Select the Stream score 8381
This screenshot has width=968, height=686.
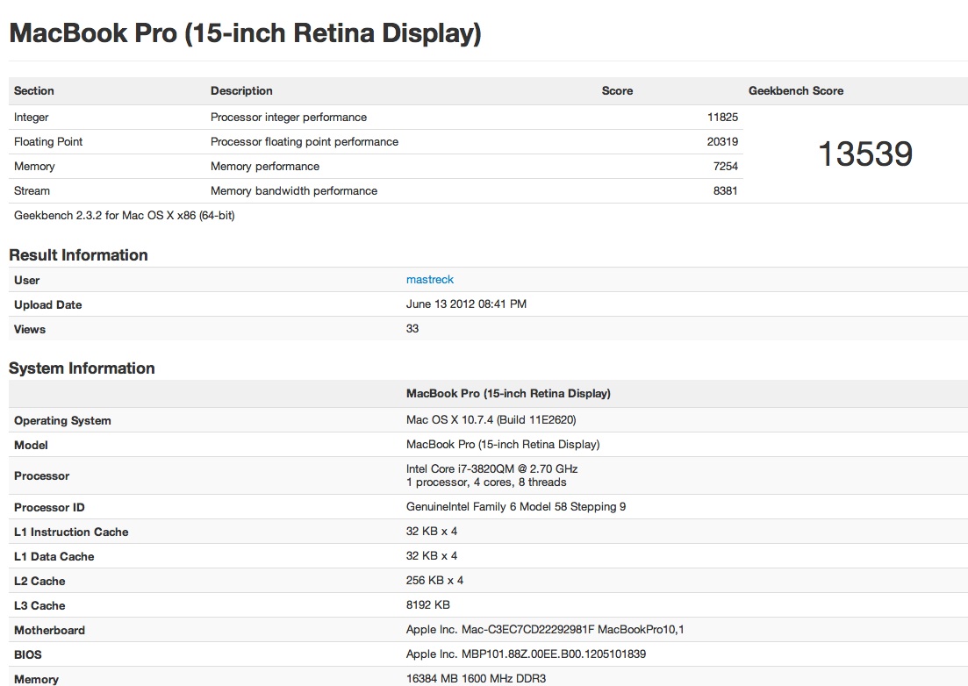point(726,191)
